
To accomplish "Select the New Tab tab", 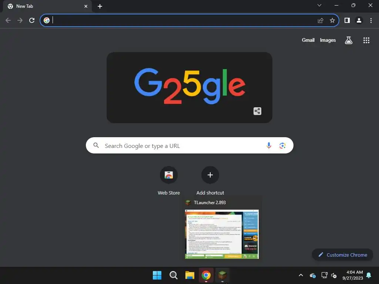I will pyautogui.click(x=47, y=6).
